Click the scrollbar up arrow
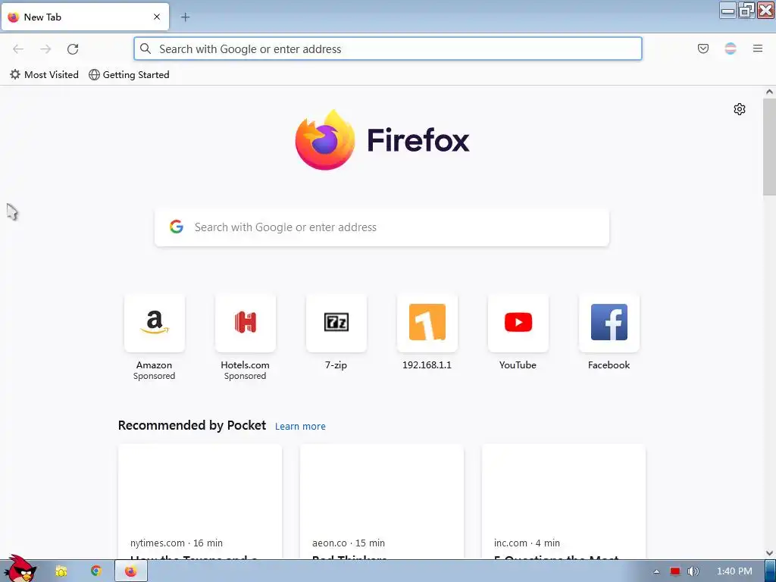The width and height of the screenshot is (776, 582). point(769,92)
